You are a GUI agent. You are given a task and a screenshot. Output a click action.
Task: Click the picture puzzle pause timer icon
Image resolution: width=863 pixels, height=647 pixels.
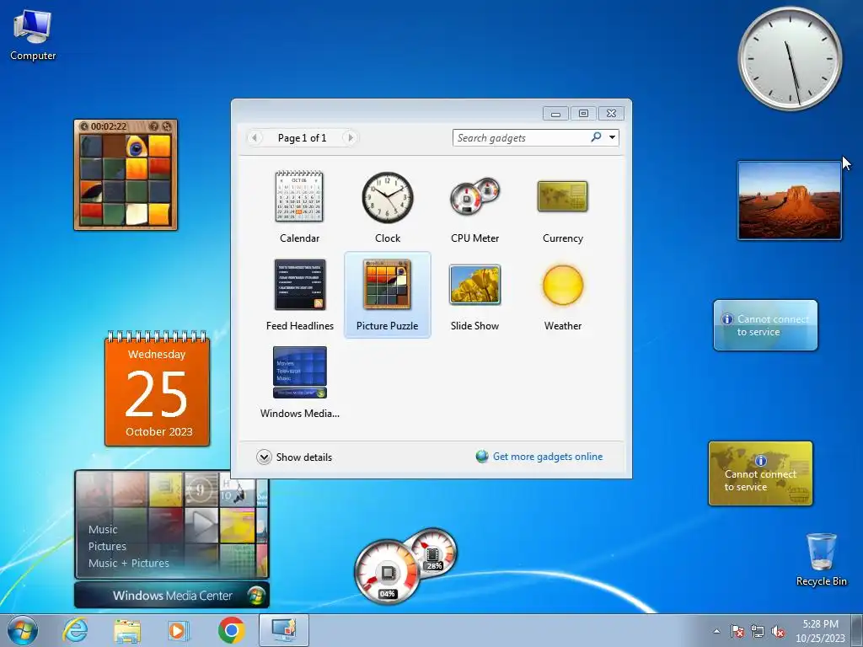pyautogui.click(x=84, y=126)
